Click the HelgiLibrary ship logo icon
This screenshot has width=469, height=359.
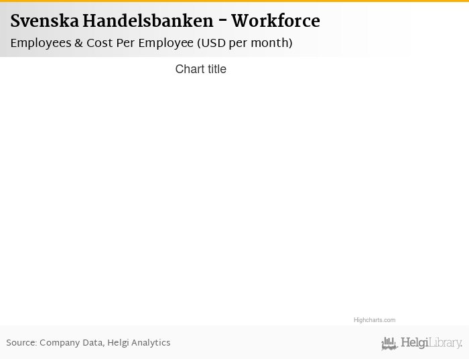[x=389, y=344]
